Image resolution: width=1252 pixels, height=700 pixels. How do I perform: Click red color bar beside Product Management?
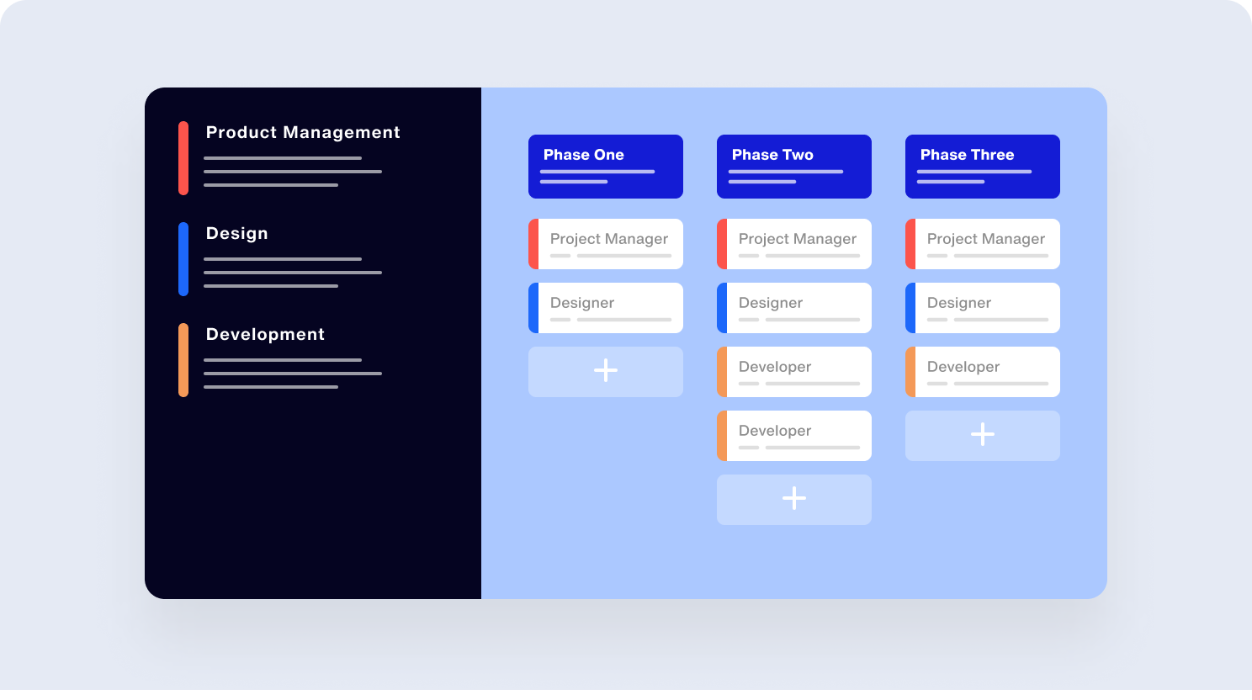(183, 158)
